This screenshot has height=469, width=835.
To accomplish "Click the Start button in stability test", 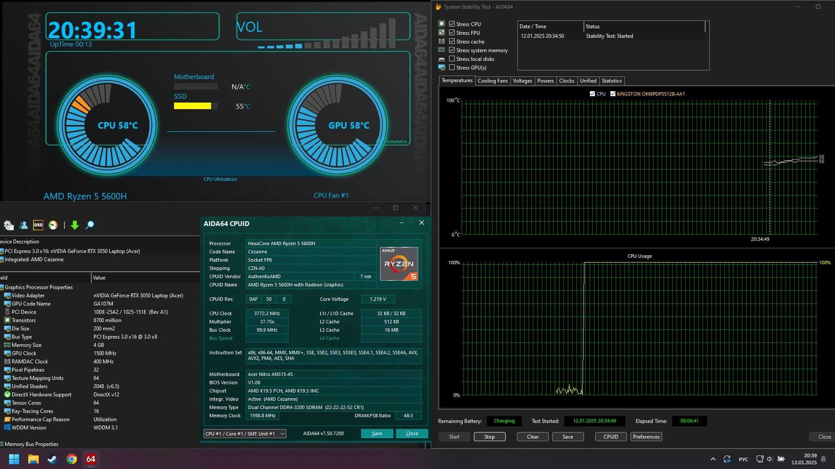I will (454, 437).
